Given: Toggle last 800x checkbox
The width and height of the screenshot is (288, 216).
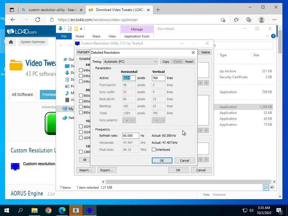Looking at the screenshot, I should coord(81,112).
